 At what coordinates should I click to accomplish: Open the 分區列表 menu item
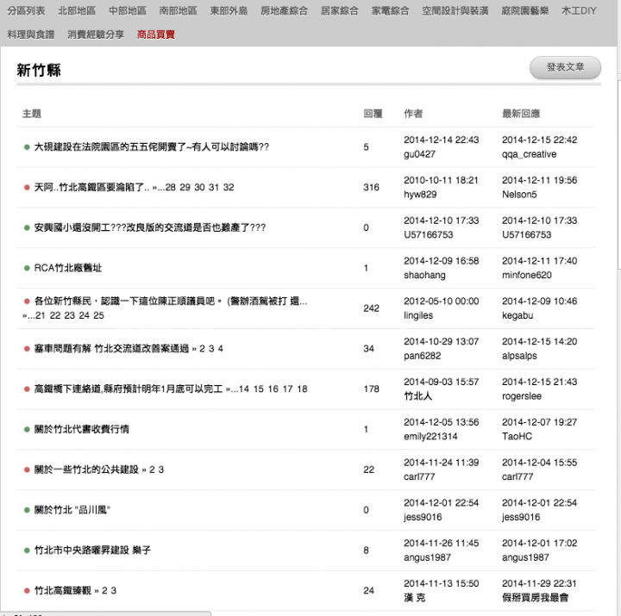tap(26, 10)
